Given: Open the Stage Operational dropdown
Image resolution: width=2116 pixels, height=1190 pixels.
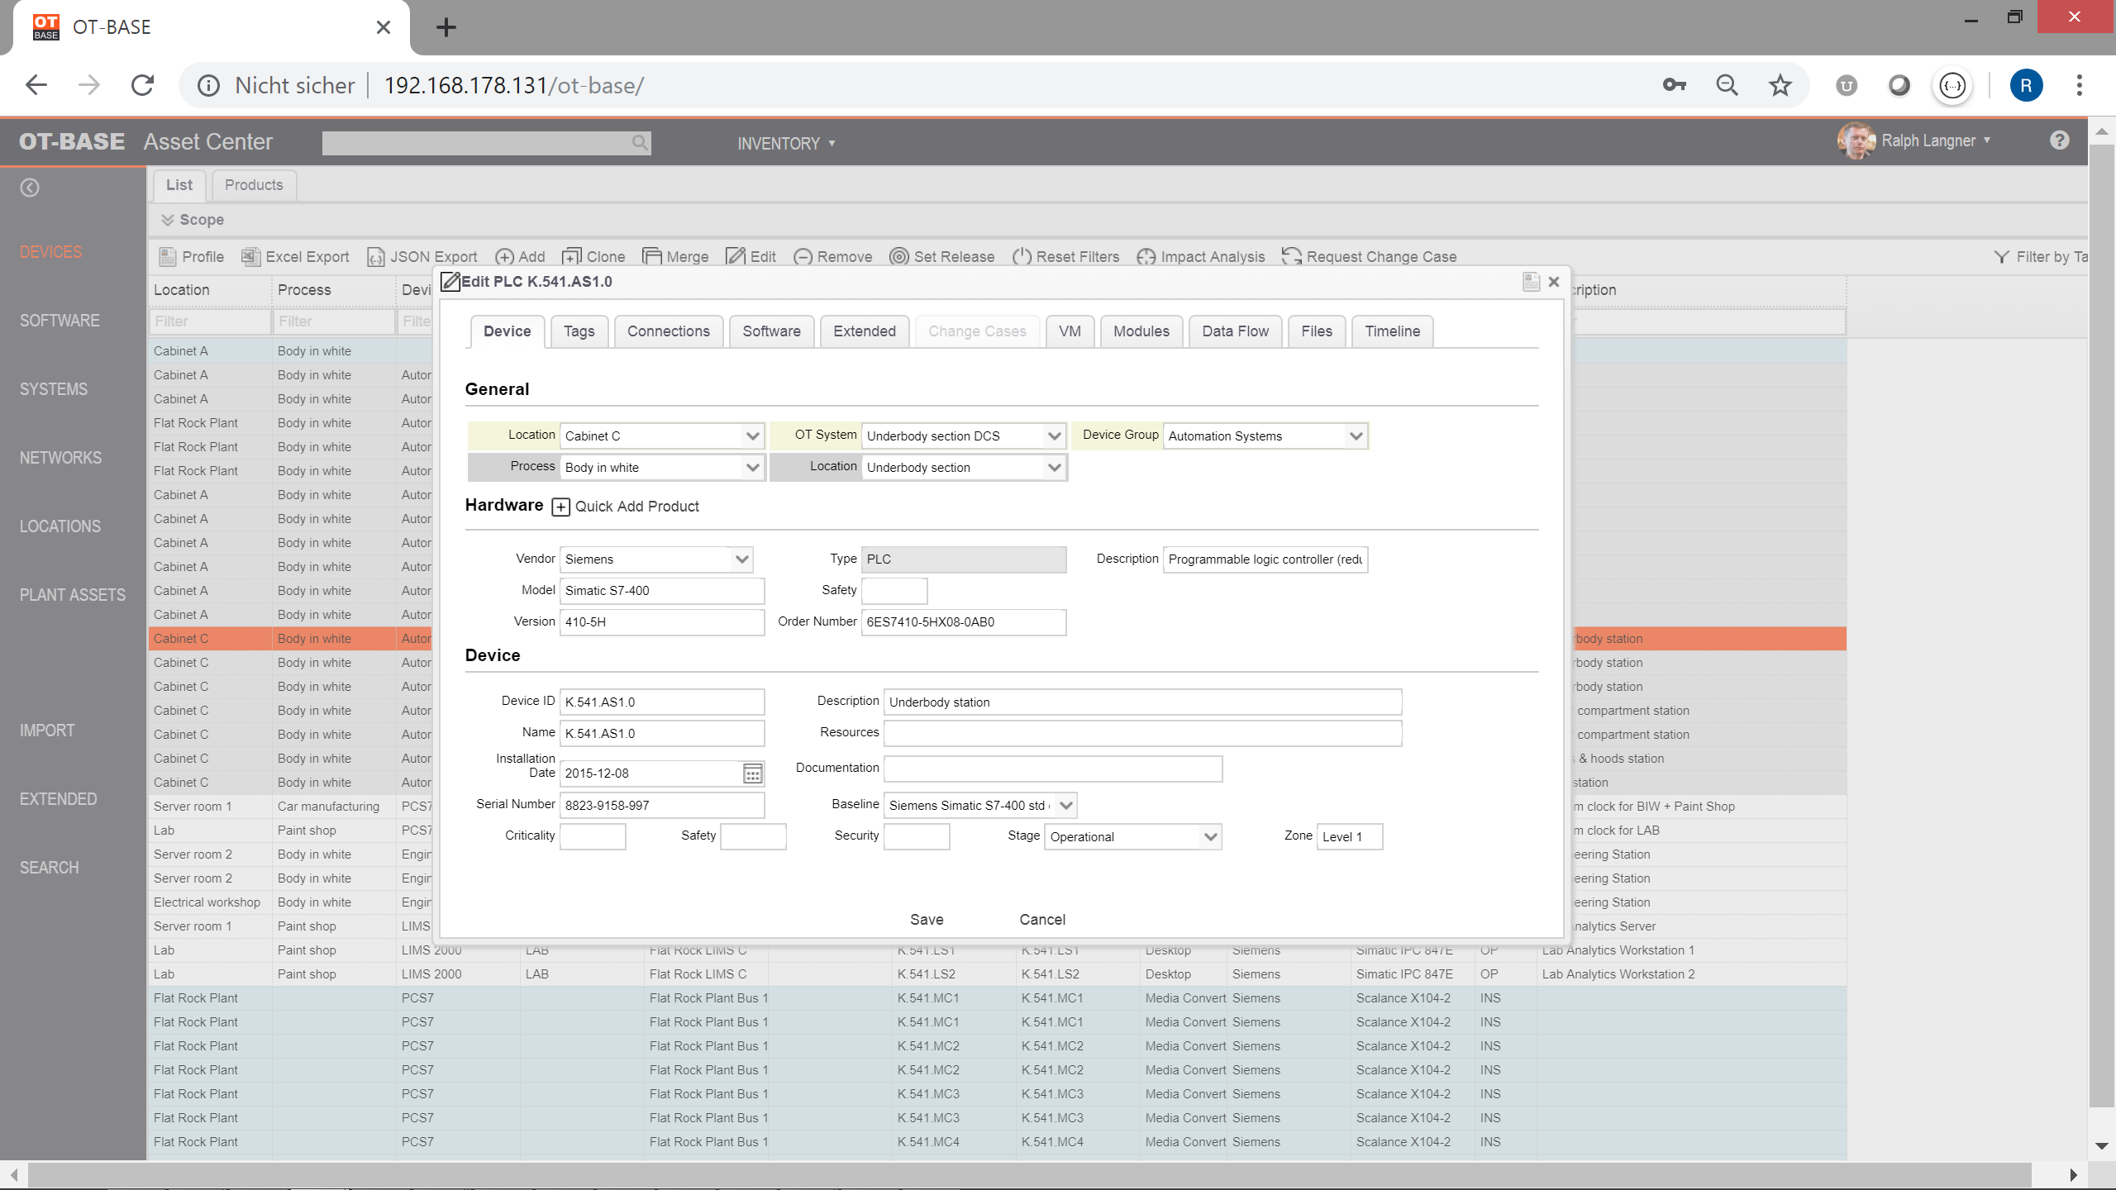Looking at the screenshot, I should [x=1210, y=836].
